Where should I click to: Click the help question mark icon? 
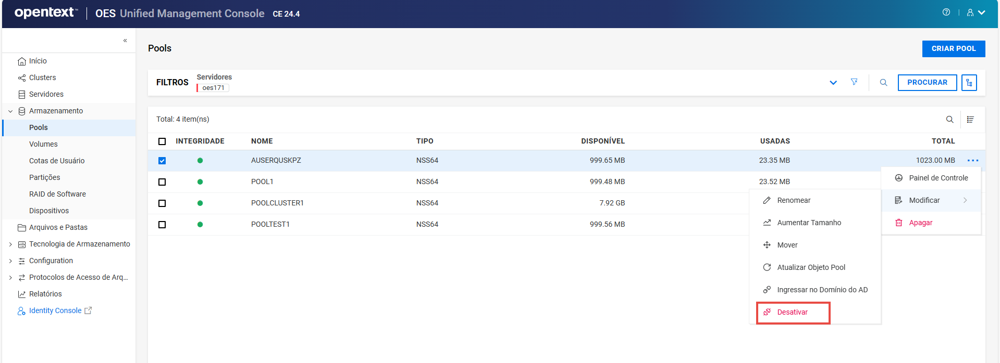tap(946, 12)
